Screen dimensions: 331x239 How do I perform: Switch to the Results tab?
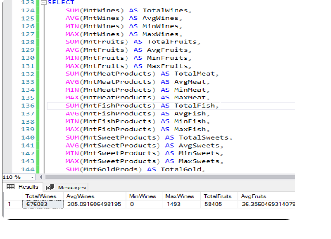[x=22, y=187]
